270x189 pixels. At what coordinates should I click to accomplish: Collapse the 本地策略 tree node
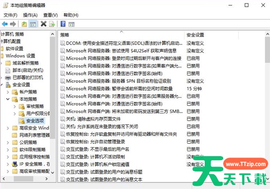[9, 99]
